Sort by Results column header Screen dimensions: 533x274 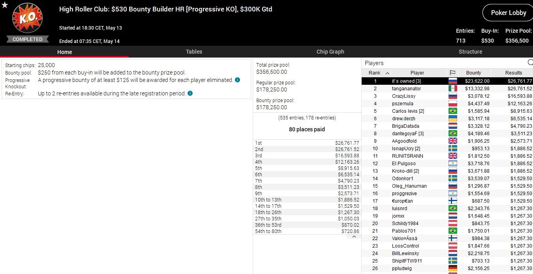513,73
